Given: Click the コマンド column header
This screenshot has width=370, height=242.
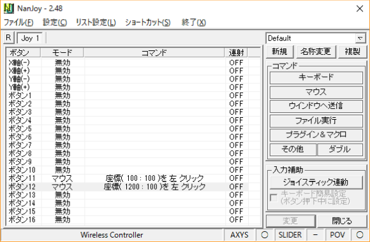Looking at the screenshot, I should coord(154,53).
